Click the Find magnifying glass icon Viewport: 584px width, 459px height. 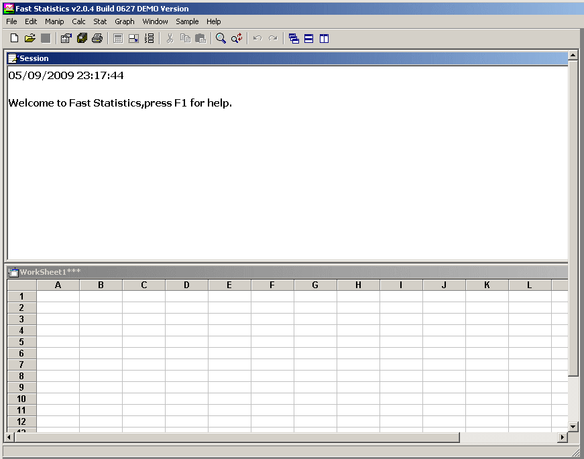[x=221, y=38]
